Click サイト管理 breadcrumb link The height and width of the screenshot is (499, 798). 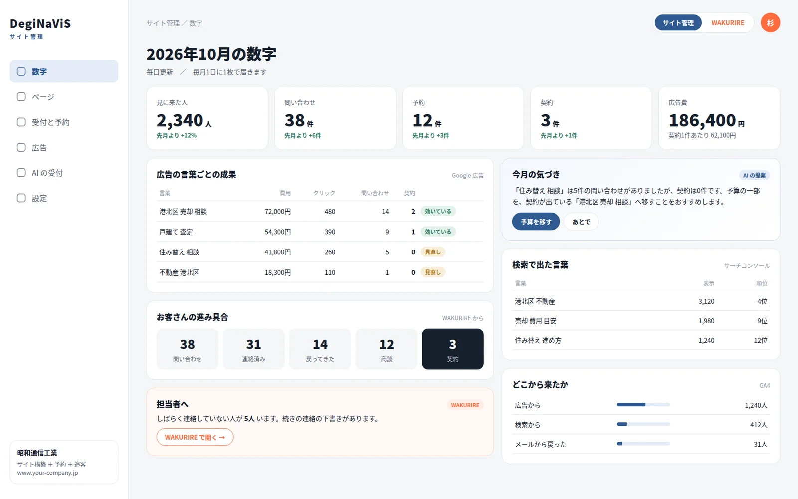tap(163, 23)
